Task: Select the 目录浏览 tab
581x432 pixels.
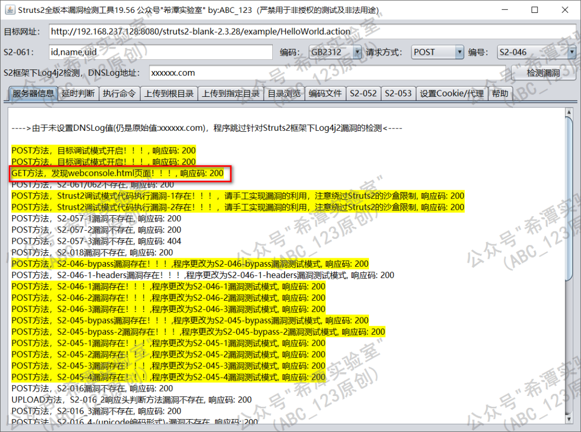Action: [x=284, y=94]
